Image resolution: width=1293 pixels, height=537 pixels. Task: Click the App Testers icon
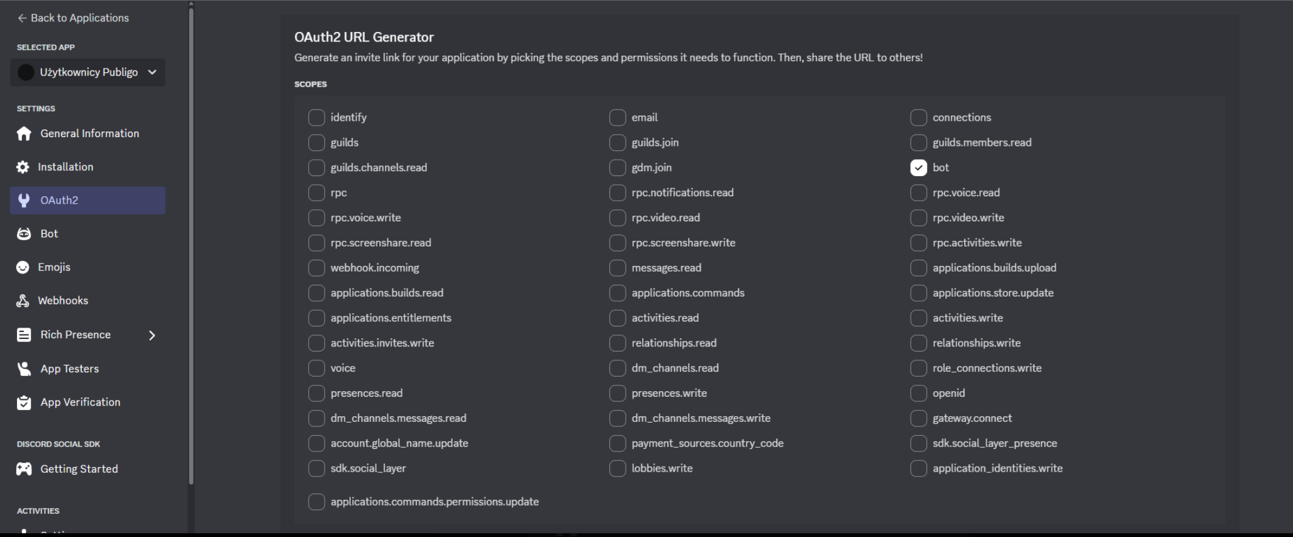24,368
